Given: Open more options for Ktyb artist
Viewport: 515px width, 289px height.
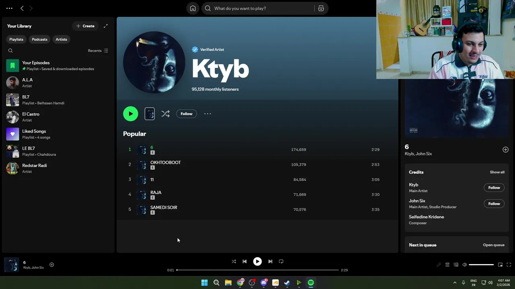Looking at the screenshot, I should pos(208,114).
